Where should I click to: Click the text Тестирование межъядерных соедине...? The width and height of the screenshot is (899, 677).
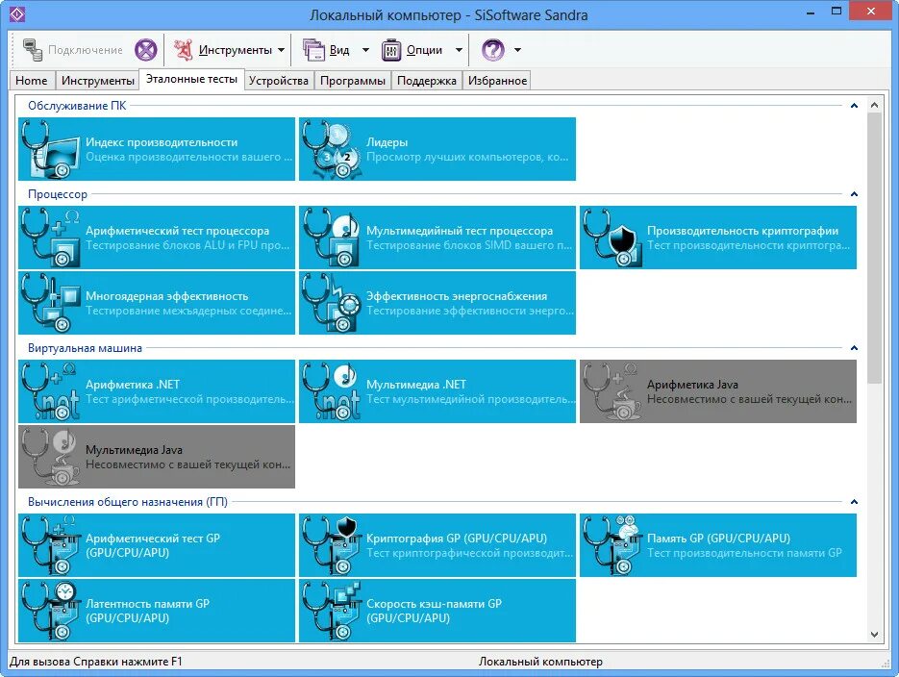pos(188,311)
